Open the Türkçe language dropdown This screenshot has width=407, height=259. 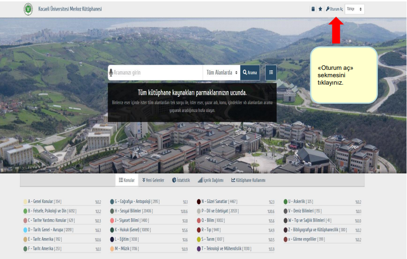point(355,9)
